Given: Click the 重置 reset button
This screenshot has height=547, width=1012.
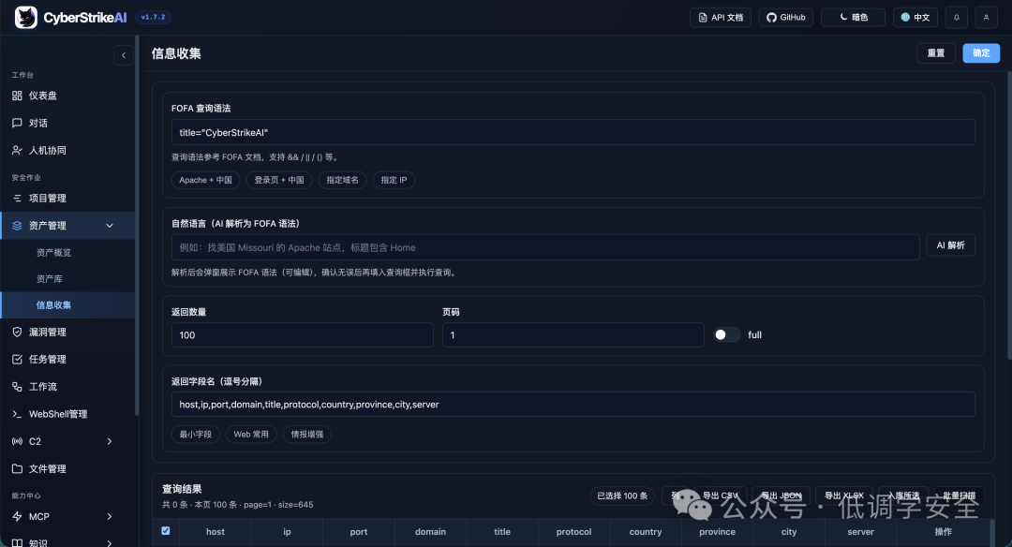Looking at the screenshot, I should [936, 52].
